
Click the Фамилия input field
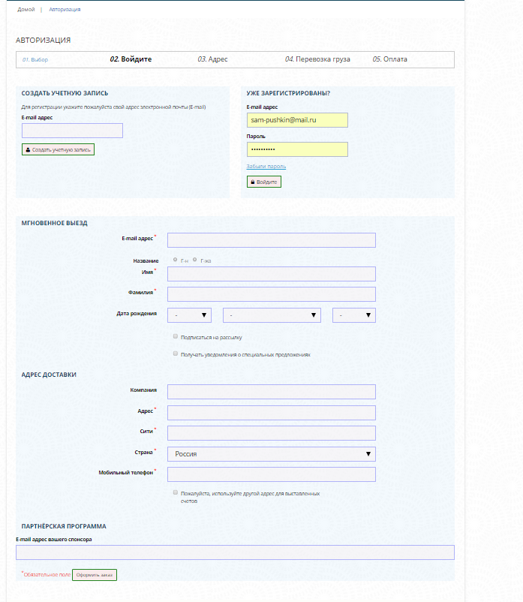[x=272, y=294]
